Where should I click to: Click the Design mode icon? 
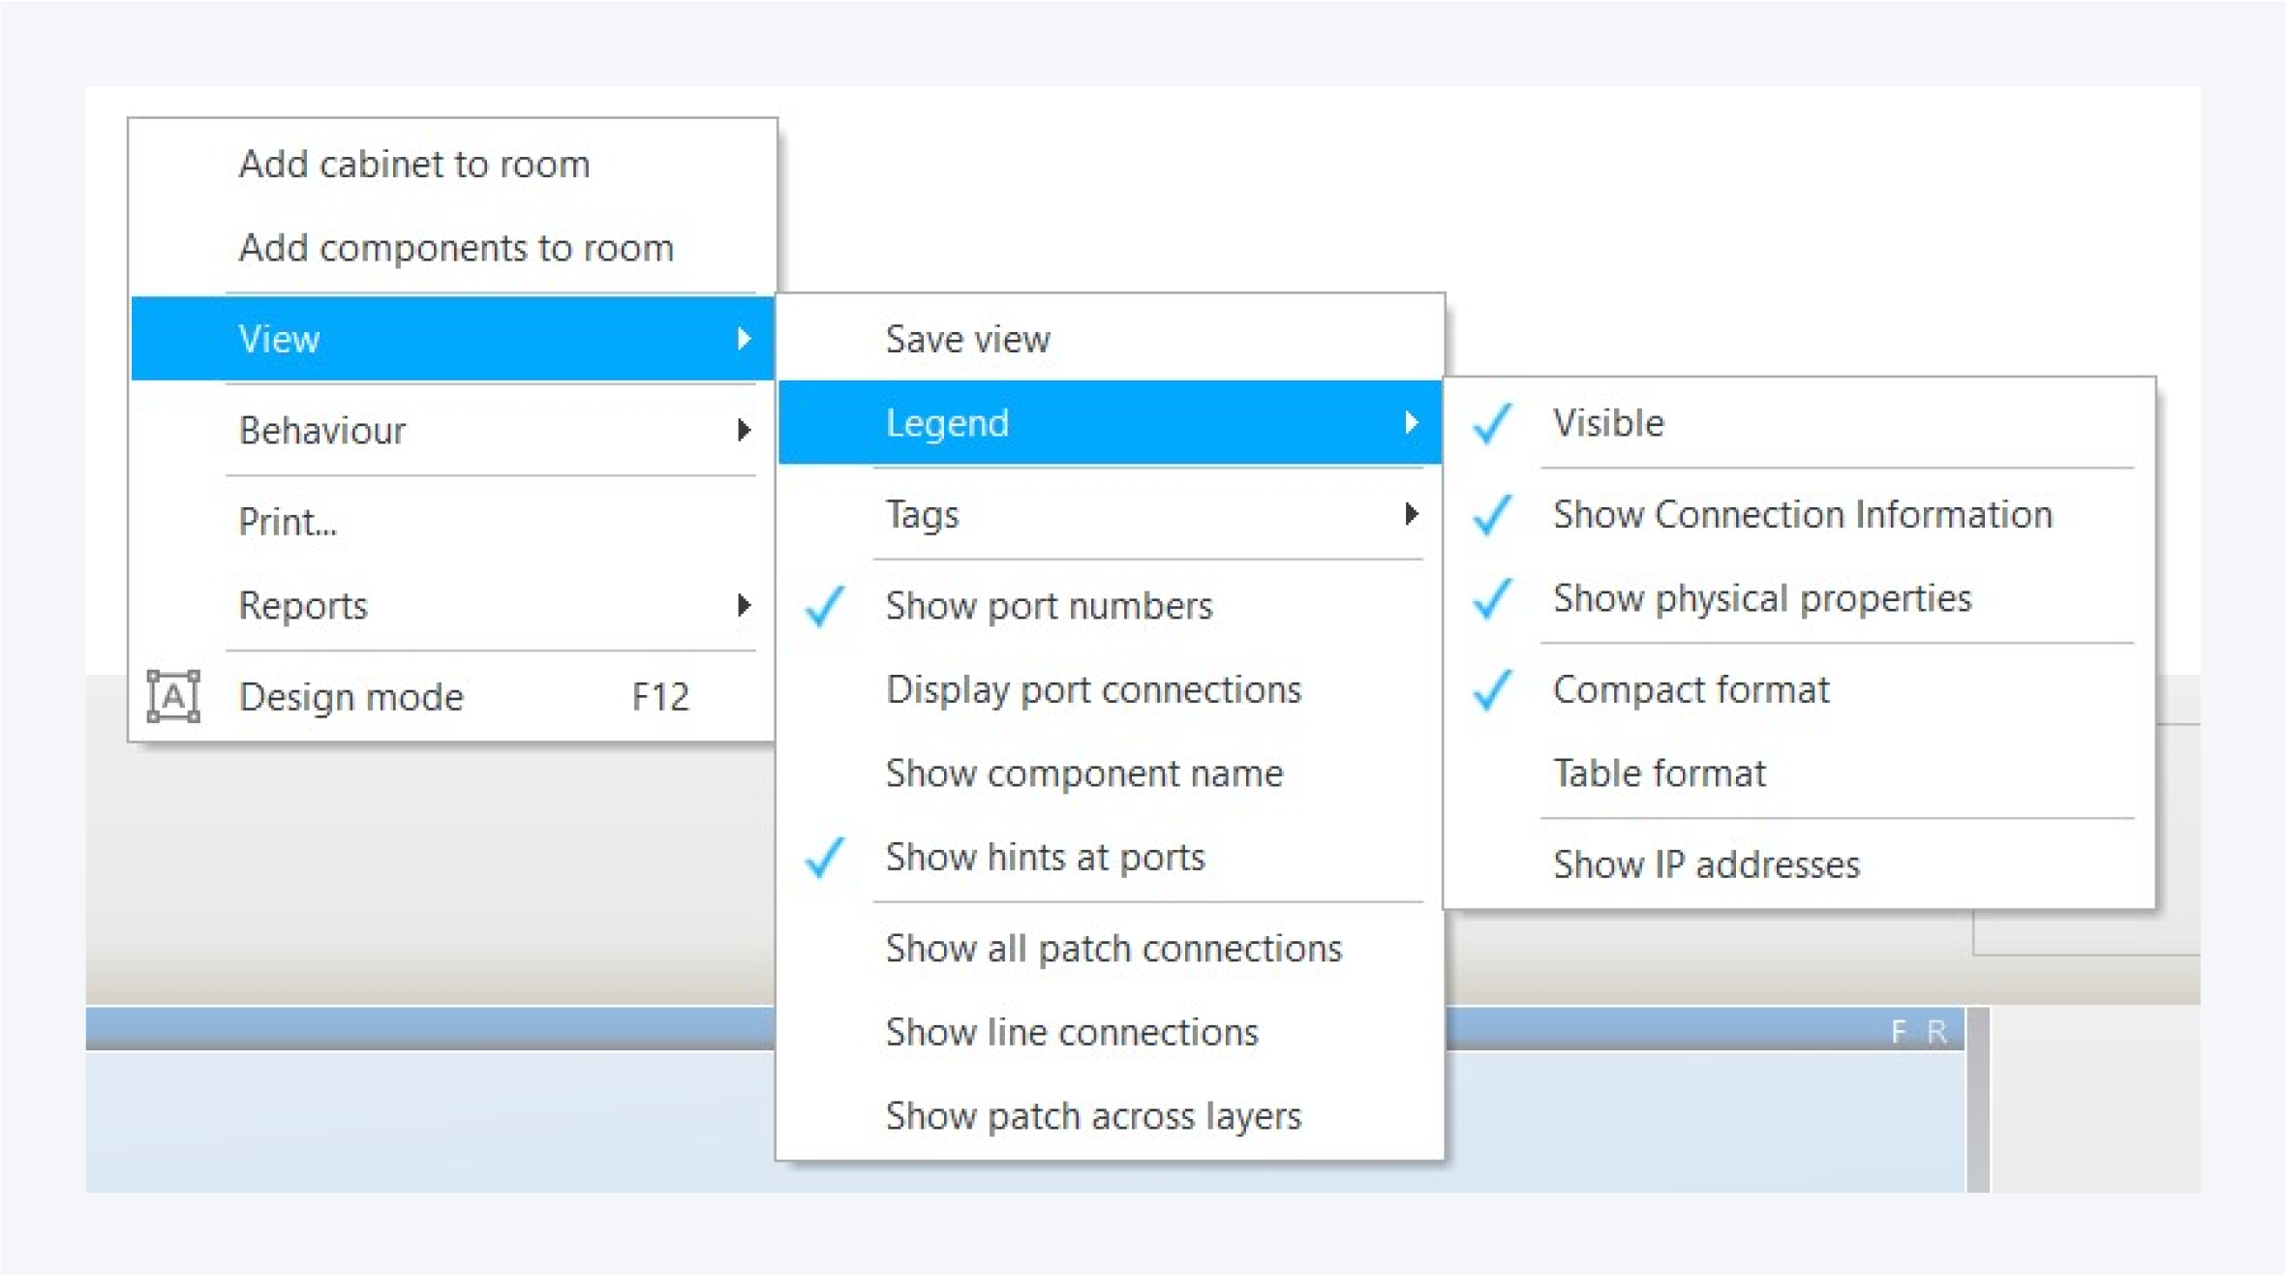173,696
